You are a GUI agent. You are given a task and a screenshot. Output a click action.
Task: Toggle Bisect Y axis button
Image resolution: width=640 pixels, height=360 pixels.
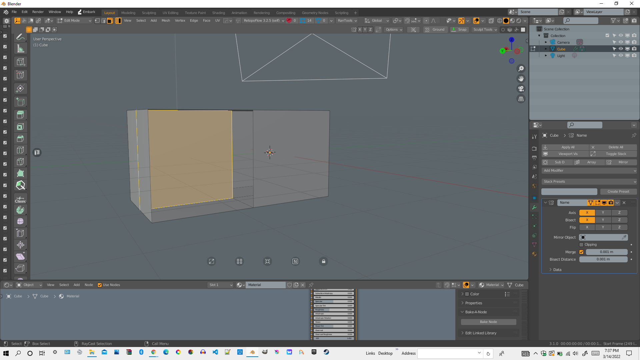[603, 220]
